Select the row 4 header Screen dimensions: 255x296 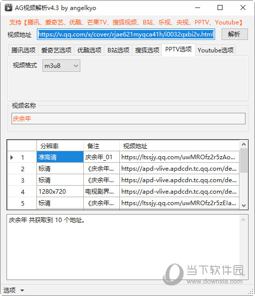[22, 192]
